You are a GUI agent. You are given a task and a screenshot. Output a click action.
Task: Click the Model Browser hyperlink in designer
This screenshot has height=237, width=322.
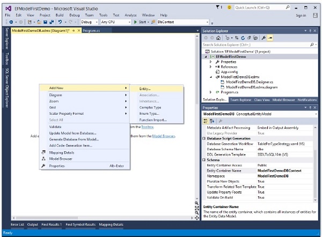coord(163,136)
